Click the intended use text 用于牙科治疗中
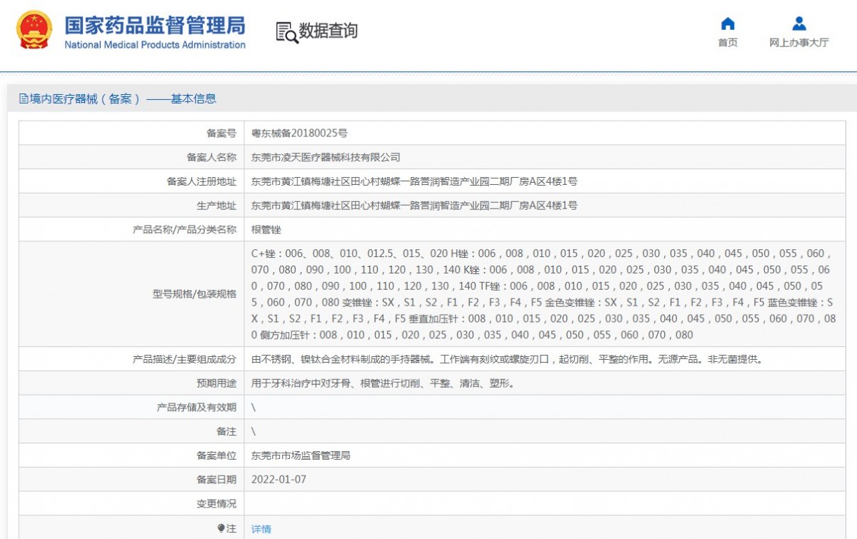The width and height of the screenshot is (857, 539). tap(383, 383)
